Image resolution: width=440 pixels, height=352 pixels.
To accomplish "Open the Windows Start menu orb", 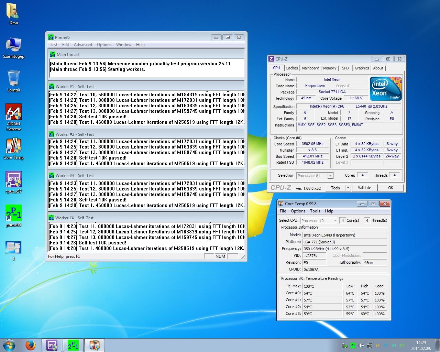I will 9,345.
